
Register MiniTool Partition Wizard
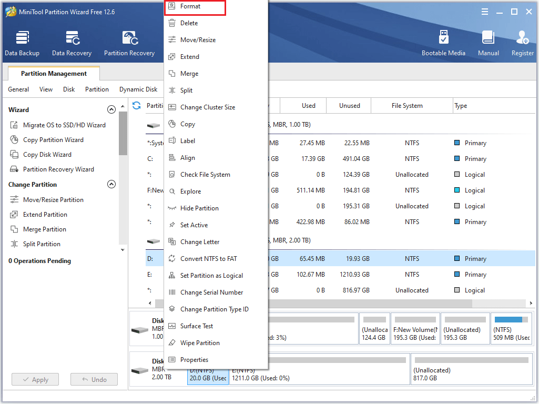click(x=522, y=42)
